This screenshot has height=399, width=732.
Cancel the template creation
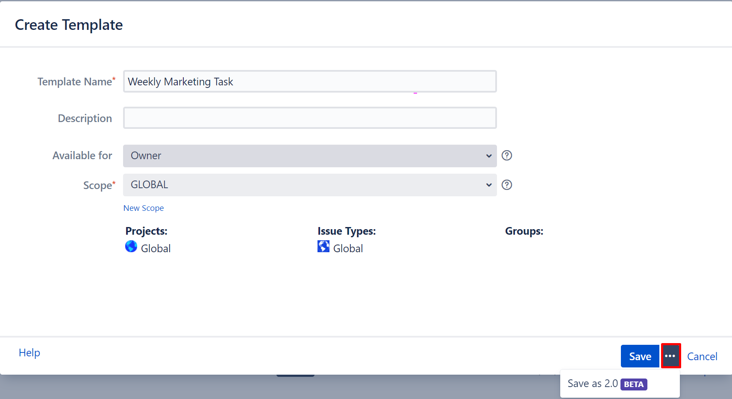tap(702, 356)
